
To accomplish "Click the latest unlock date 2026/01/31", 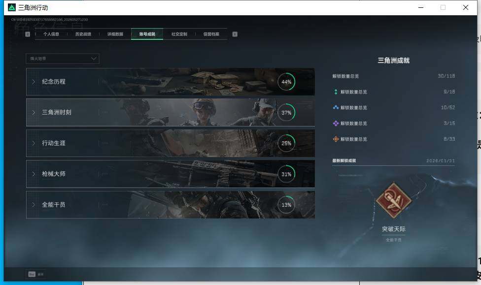I will 441,160.
